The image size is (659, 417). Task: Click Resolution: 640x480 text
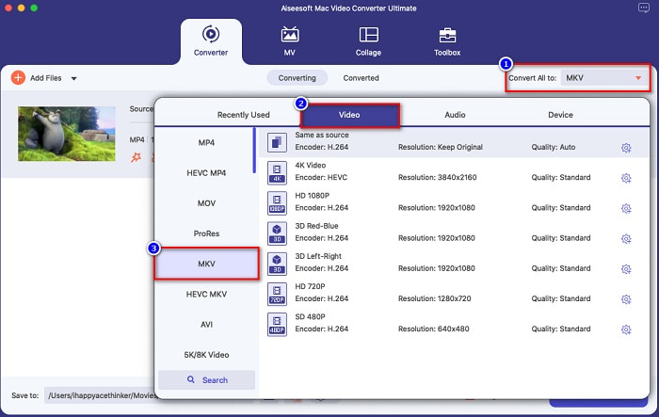click(434, 329)
